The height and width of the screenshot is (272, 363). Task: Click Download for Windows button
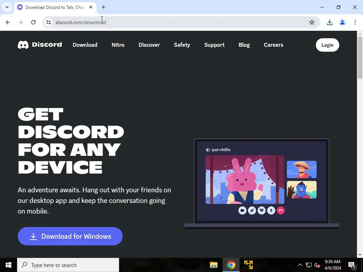[70, 236]
